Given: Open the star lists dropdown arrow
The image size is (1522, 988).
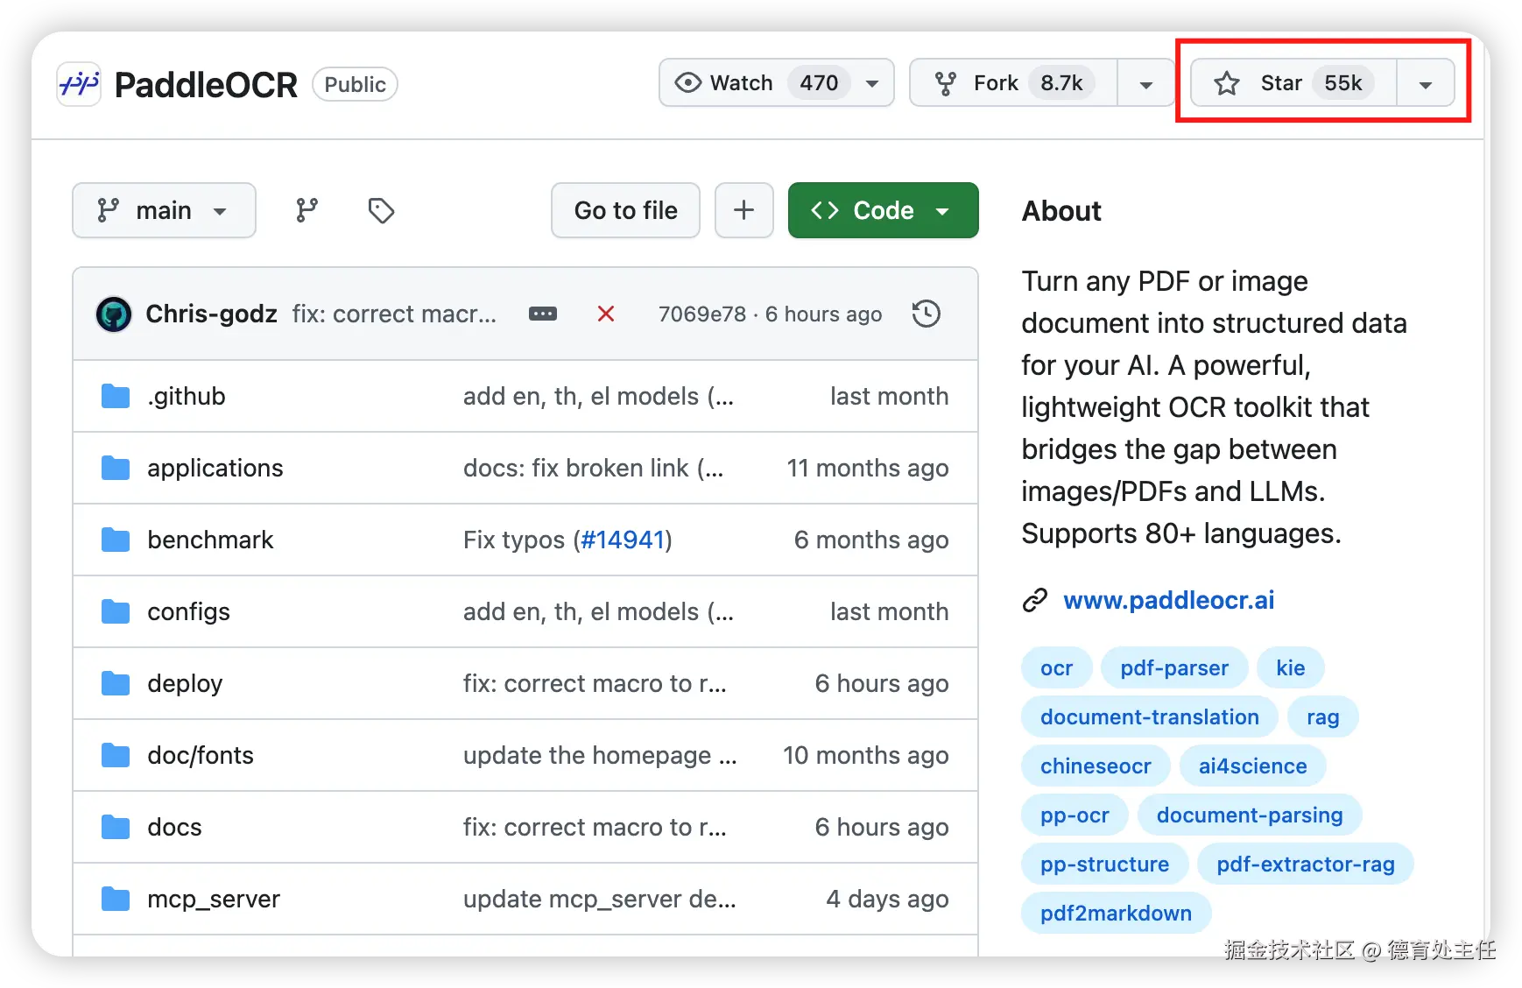Looking at the screenshot, I should [1425, 84].
